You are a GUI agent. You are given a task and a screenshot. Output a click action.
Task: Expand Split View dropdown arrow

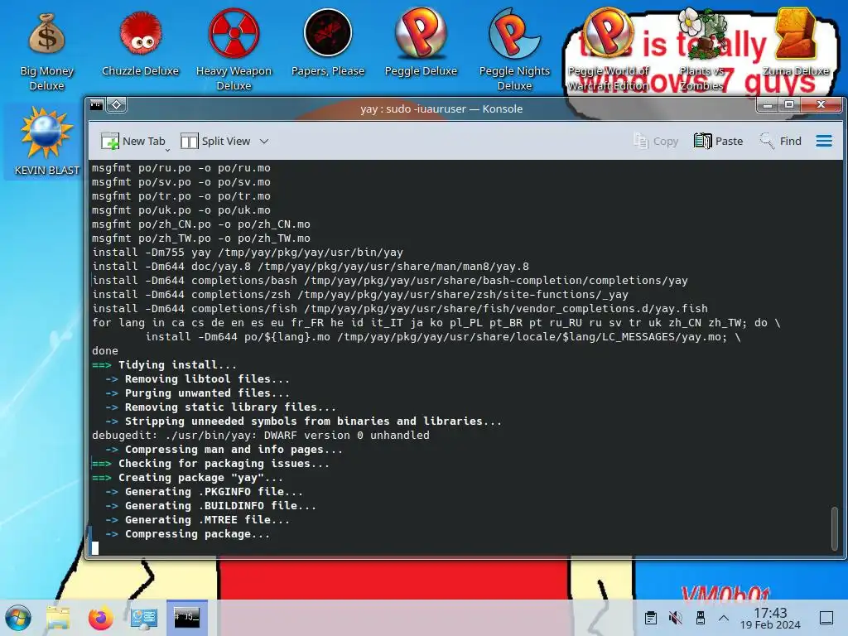pyautogui.click(x=264, y=141)
